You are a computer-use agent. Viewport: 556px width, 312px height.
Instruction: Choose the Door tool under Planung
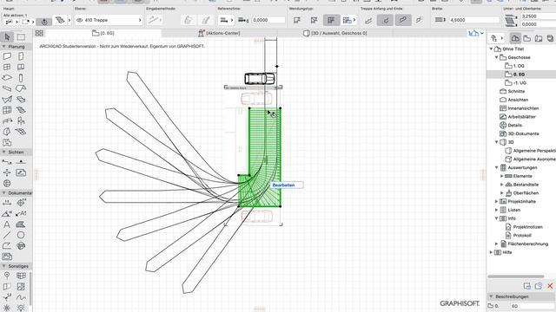click(x=21, y=56)
